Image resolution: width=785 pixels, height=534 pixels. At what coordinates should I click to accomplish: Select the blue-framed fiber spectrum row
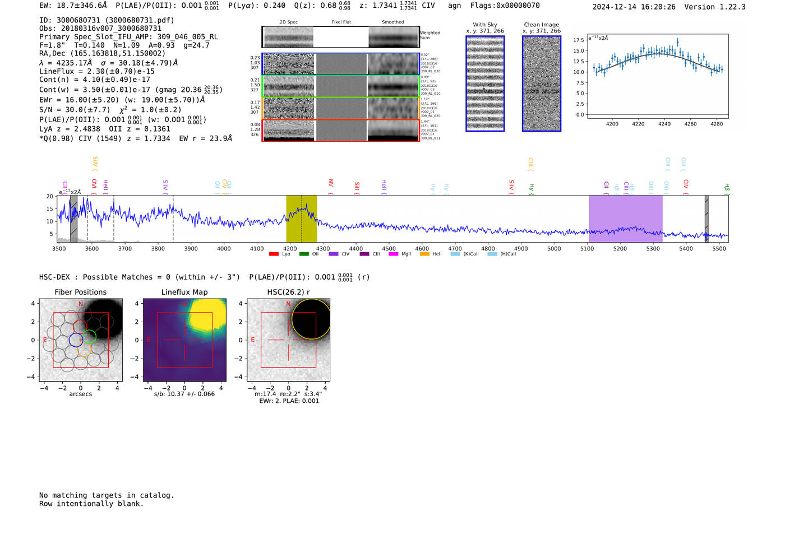[341, 64]
